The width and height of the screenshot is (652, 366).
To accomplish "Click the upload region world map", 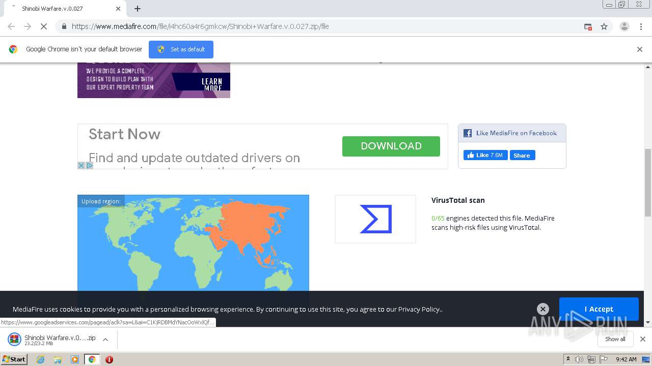I will (x=193, y=244).
